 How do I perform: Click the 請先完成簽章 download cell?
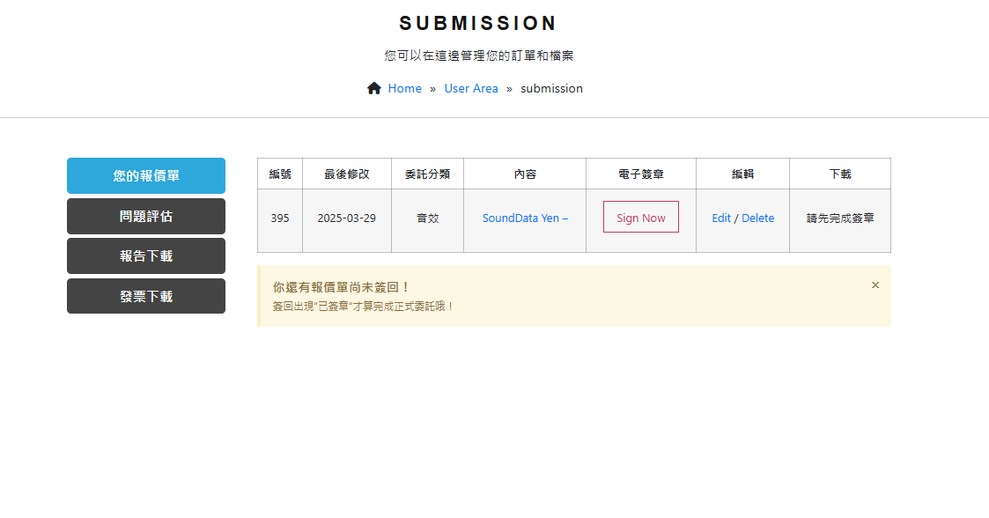coord(840,218)
